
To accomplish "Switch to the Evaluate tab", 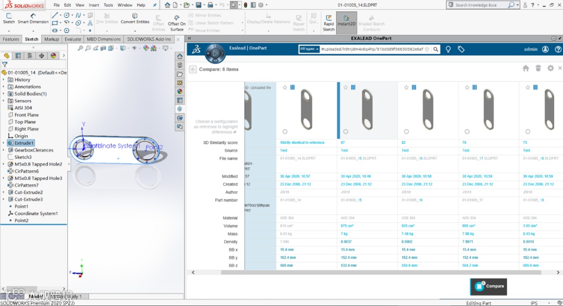I will coord(72,39).
